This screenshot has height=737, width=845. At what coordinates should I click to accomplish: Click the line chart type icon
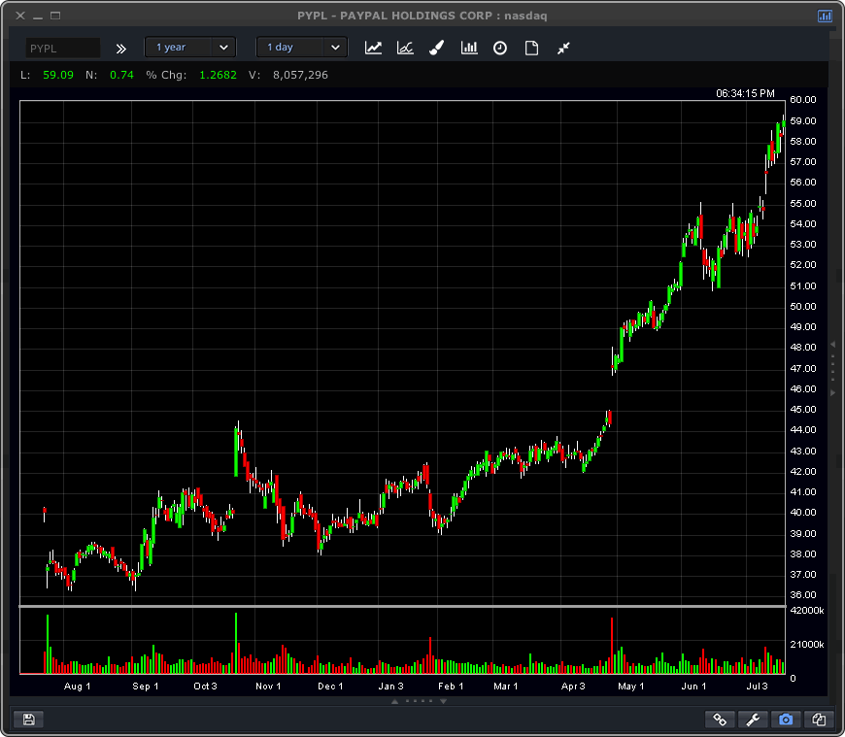point(373,48)
